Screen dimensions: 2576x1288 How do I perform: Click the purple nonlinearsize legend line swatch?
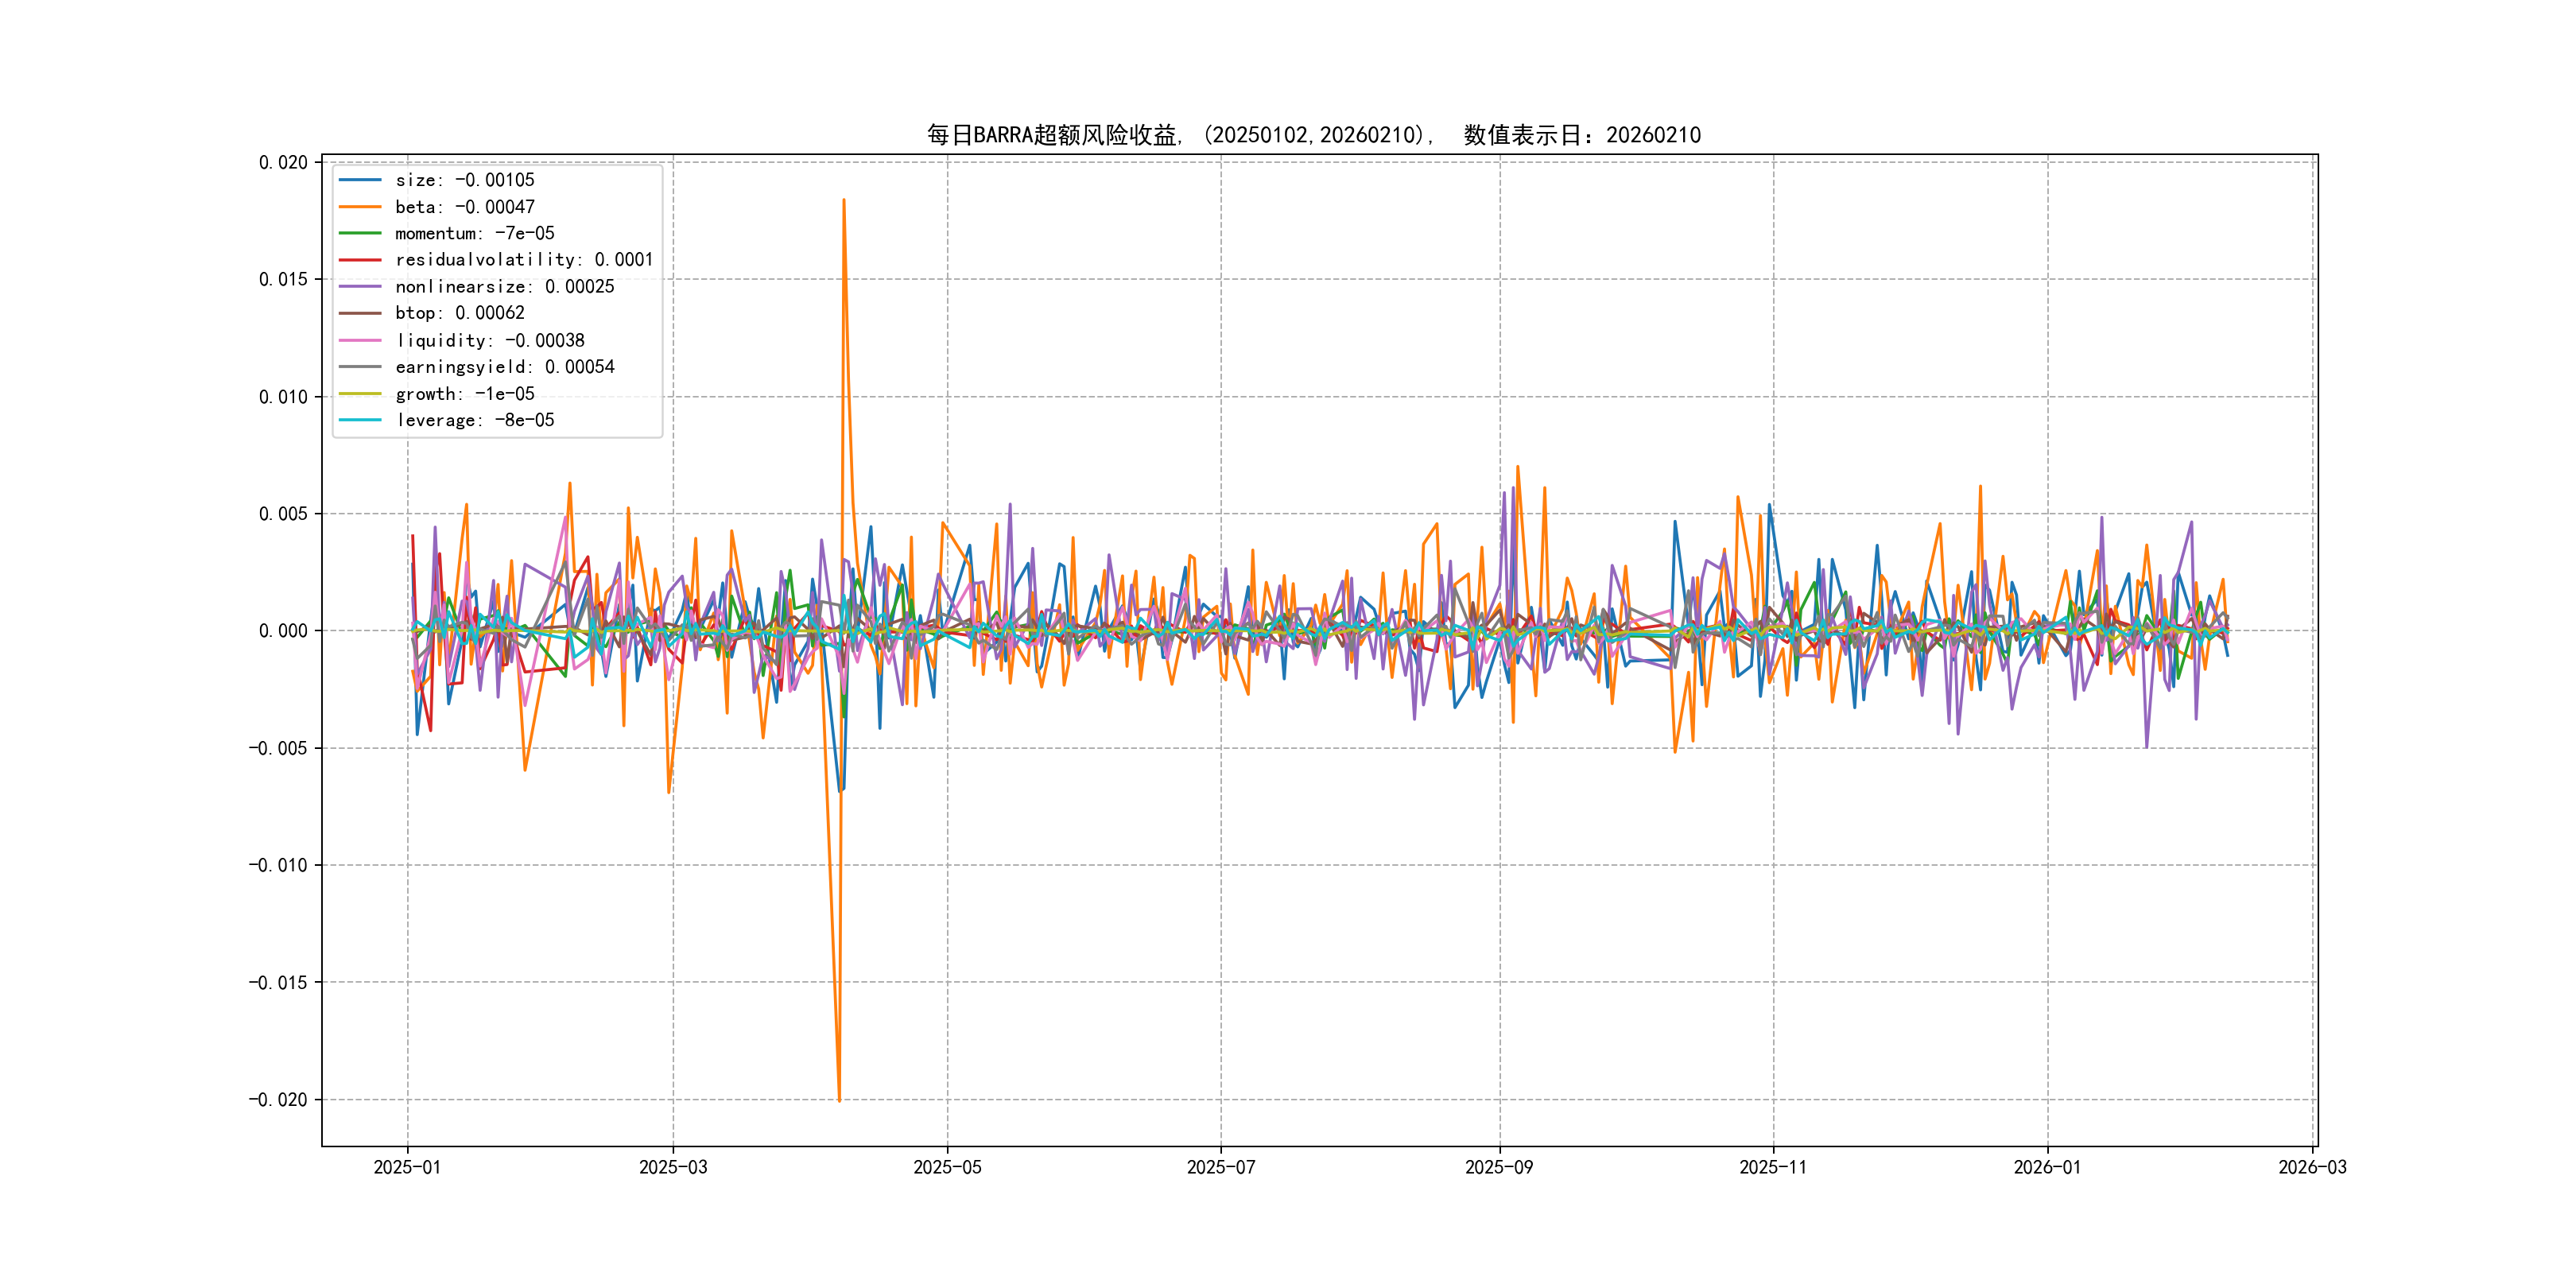pyautogui.click(x=360, y=287)
